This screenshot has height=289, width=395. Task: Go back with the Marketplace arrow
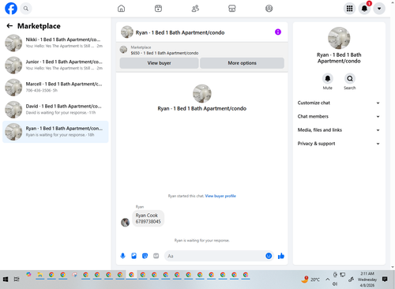pos(9,26)
